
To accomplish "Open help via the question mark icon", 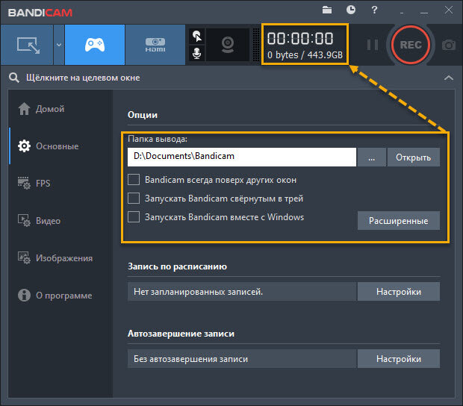I will click(374, 10).
